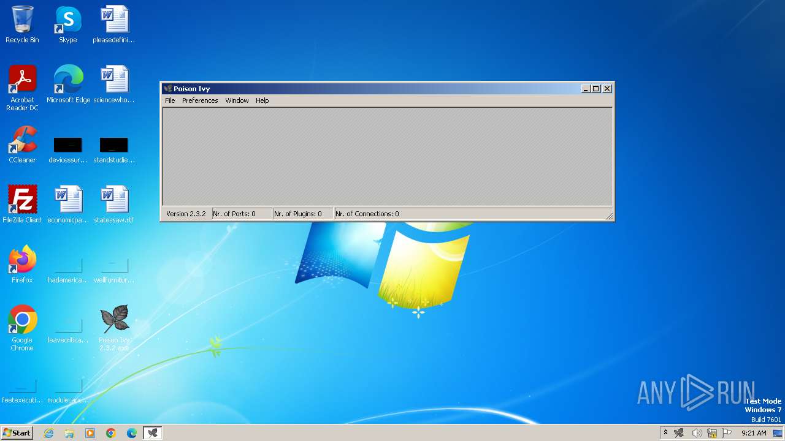Click the Poison Ivy tray icon
Screen dimensions: 785x441
click(679, 433)
